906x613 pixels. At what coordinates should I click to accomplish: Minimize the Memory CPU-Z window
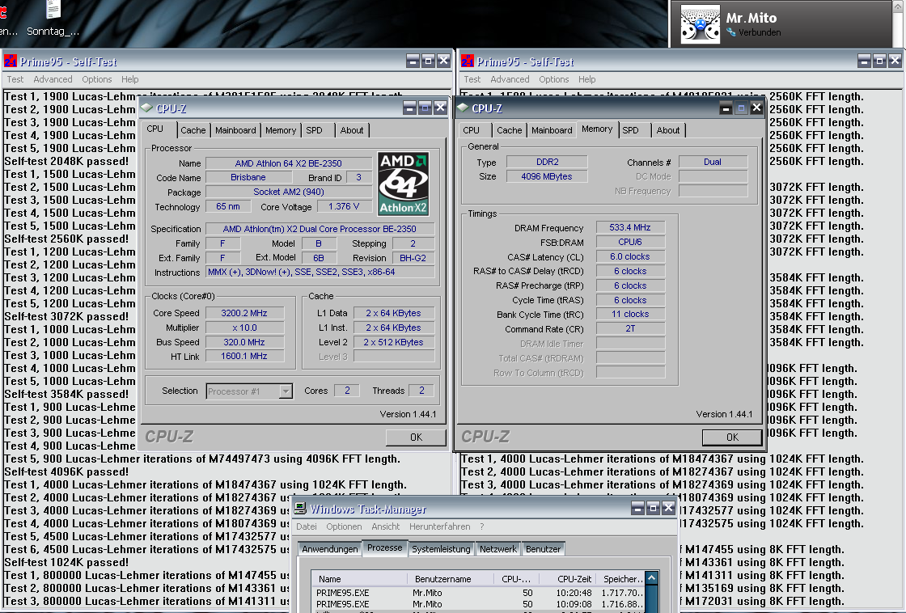coord(726,108)
